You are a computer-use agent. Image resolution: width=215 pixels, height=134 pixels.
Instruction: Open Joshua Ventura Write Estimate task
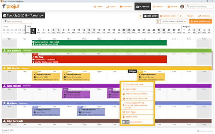151,77
